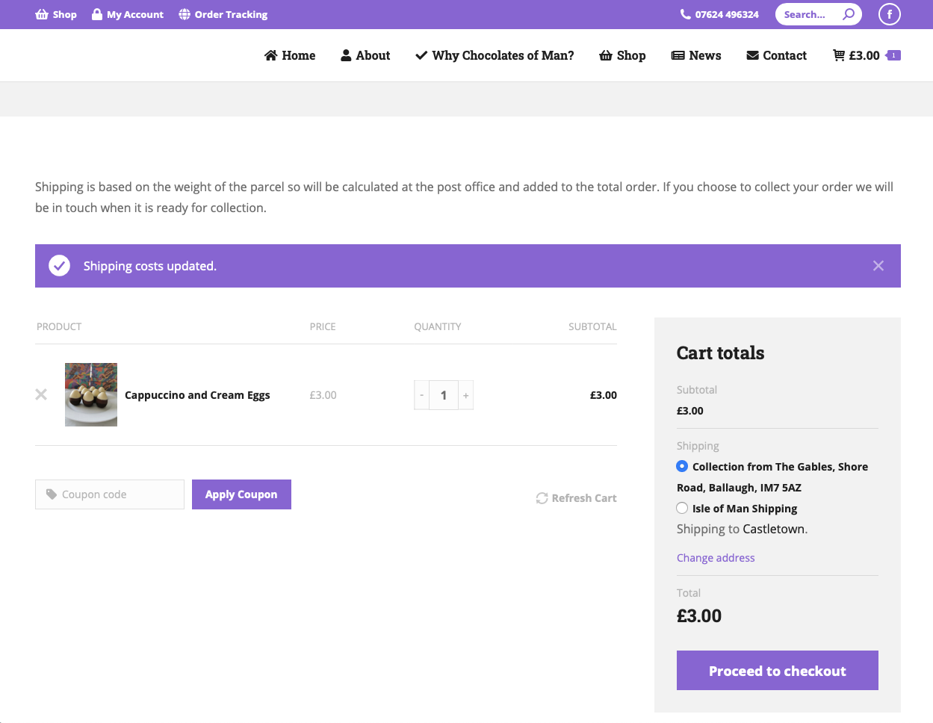Screen dimensions: 933x723
Task: Click the quantity number field
Action: [444, 395]
